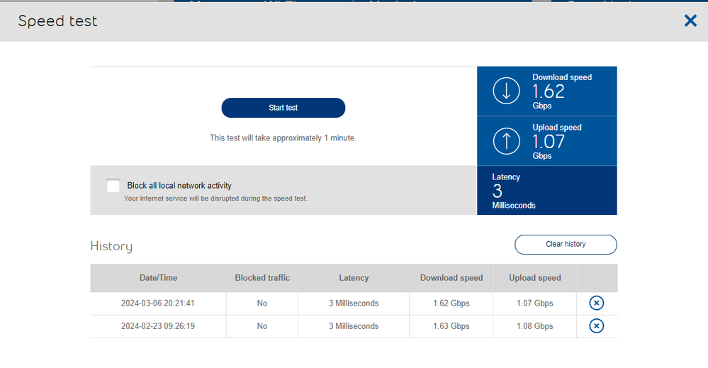Click the approximately 1 minute note
The image size is (708, 368).
pyautogui.click(x=283, y=138)
